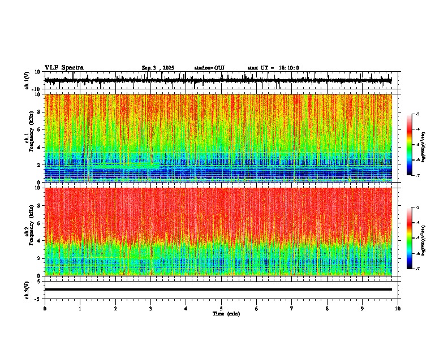Click the ch.2 "Frequency (kHz)" axis label
The height and width of the screenshot is (346, 448).
click(32, 225)
